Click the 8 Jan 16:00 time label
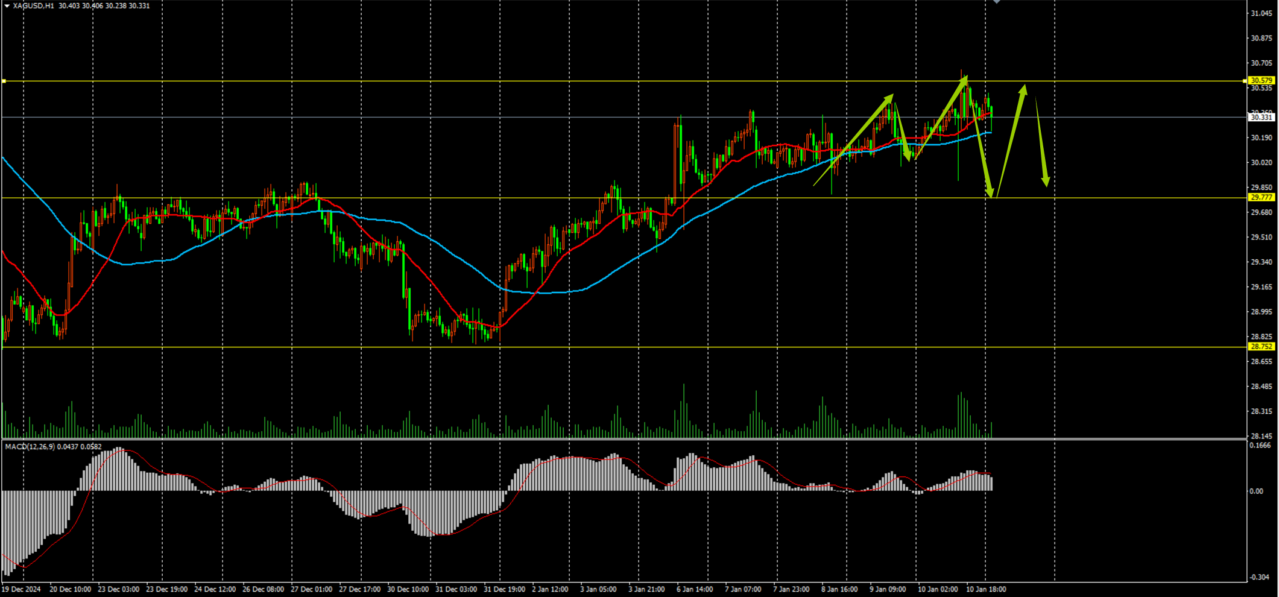This screenshot has height=597, width=1279. coord(839,589)
